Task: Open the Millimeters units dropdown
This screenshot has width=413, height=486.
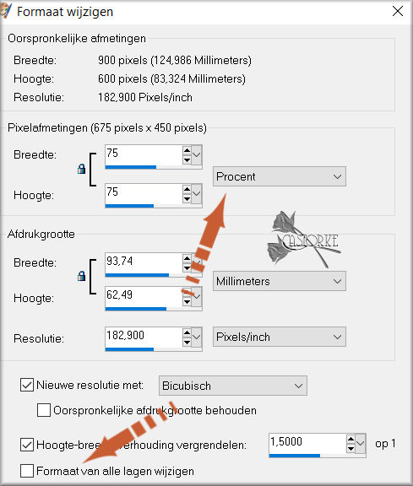Action: tap(280, 281)
